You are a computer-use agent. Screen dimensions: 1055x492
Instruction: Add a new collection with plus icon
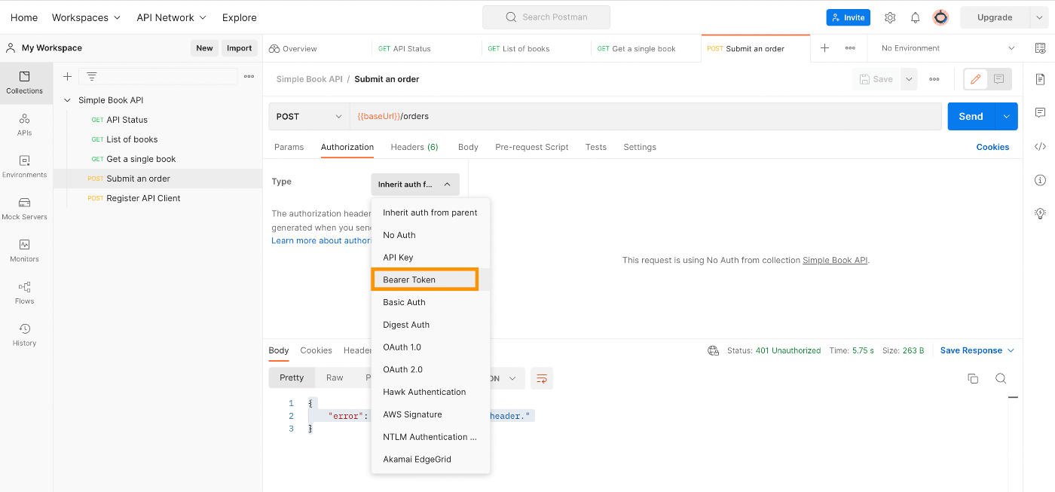point(67,76)
